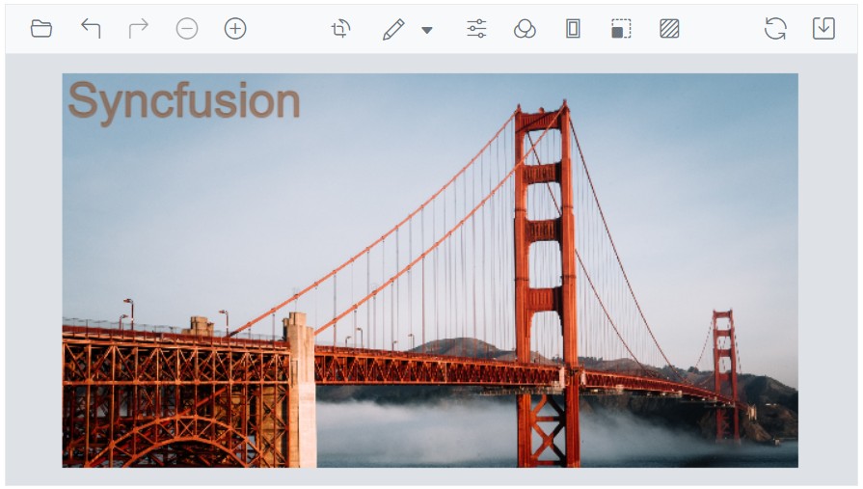The height and width of the screenshot is (489, 863).
Task: Select the redact hatched-square tool
Action: pos(669,29)
